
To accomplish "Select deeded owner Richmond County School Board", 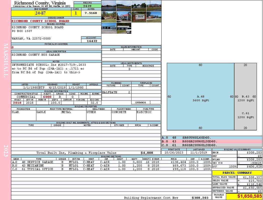I will pyautogui.click(x=40, y=21).
